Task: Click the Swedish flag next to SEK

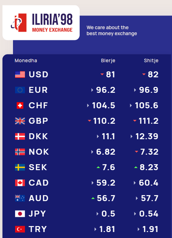Action: [20, 167]
